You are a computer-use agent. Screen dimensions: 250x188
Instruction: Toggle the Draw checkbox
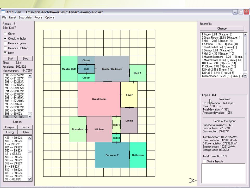pos(5,53)
